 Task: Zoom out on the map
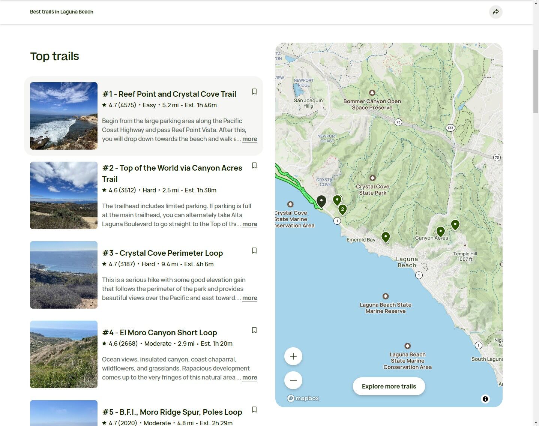coord(293,380)
